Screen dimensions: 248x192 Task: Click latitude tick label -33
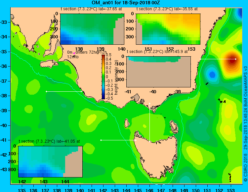point(4,22)
